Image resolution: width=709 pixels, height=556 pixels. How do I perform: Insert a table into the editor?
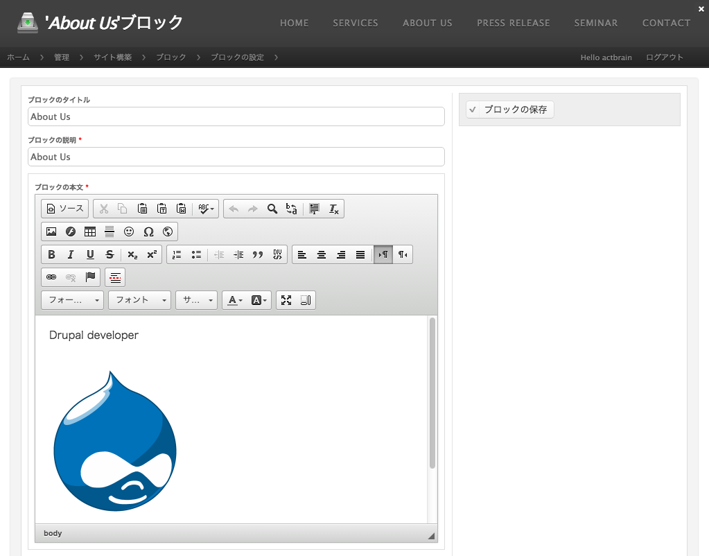click(x=90, y=232)
